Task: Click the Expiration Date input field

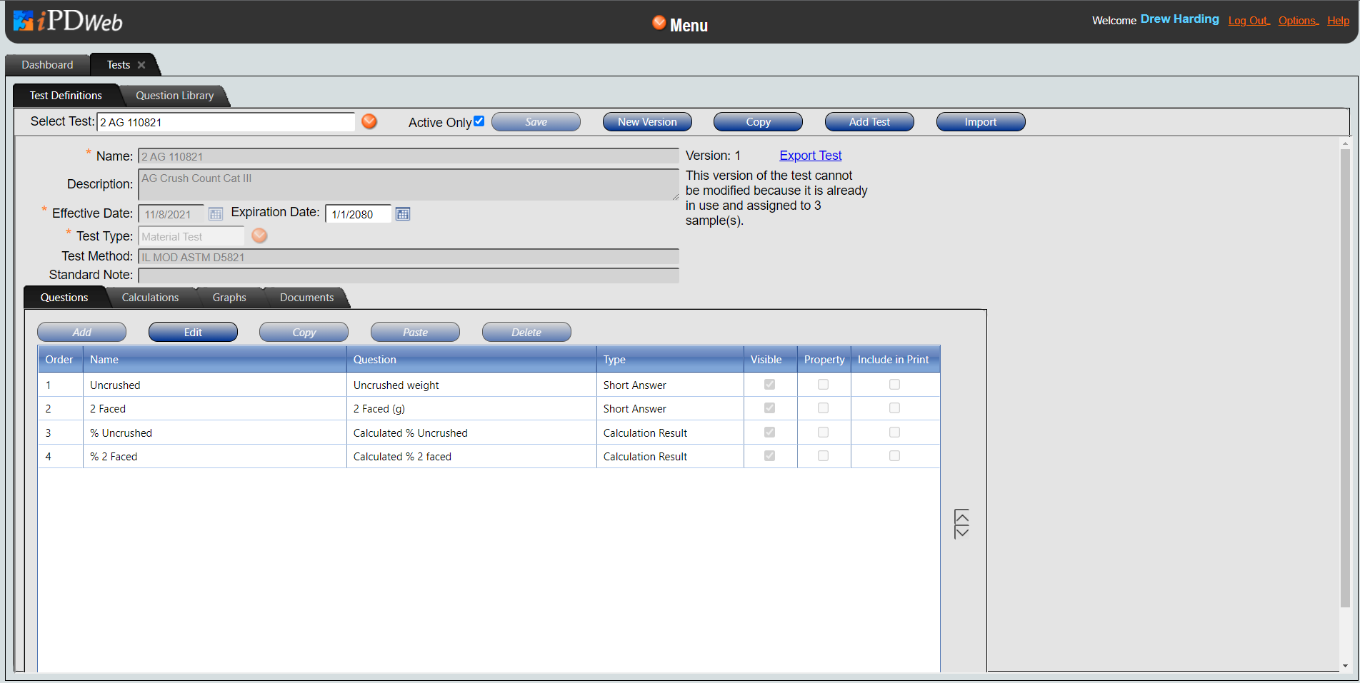Action: pyautogui.click(x=358, y=214)
